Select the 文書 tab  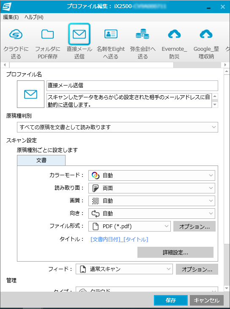(x=41, y=160)
